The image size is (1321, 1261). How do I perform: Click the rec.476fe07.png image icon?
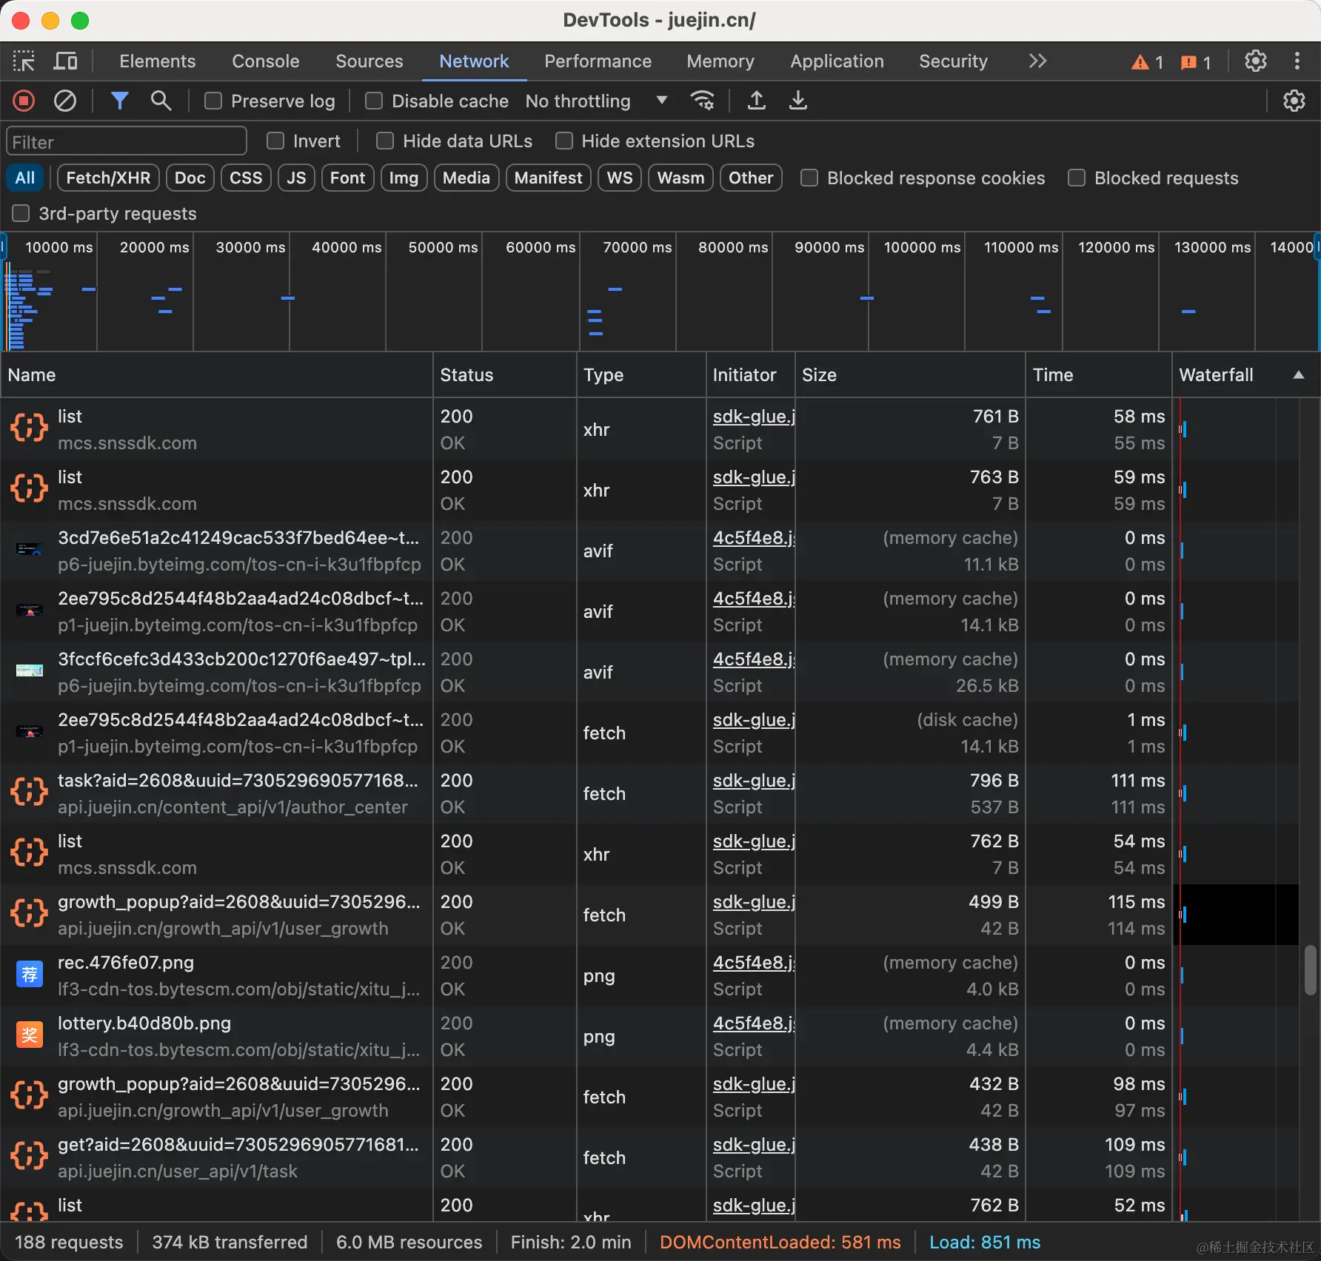[x=30, y=975]
